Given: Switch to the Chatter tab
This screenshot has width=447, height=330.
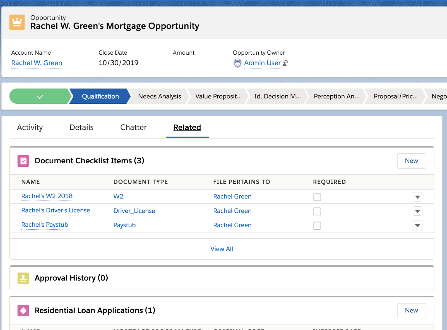Looking at the screenshot, I should 133,127.
